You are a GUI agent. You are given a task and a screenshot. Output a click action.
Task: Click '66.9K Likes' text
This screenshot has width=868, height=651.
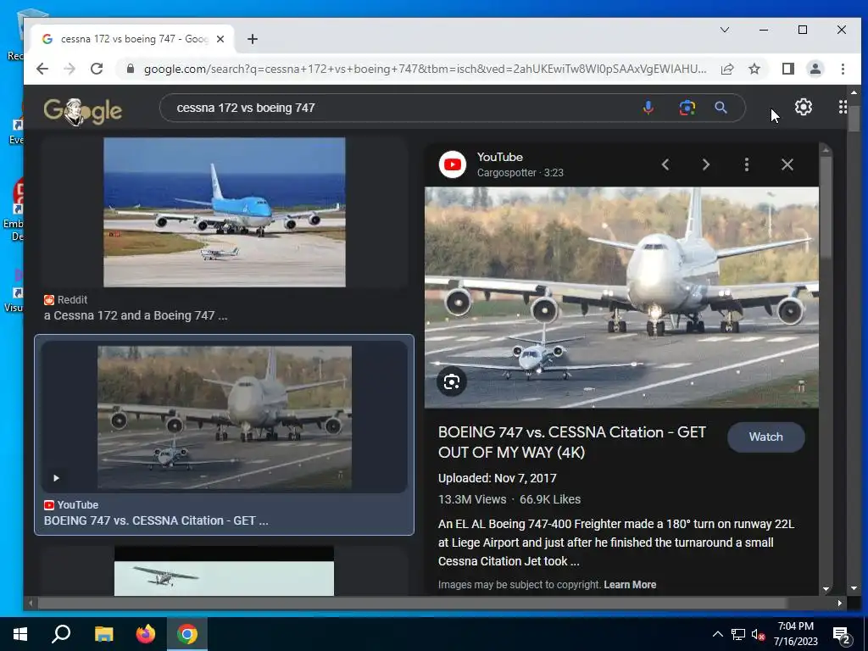(550, 499)
